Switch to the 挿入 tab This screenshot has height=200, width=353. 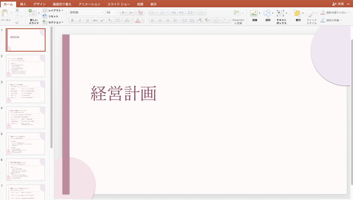tap(23, 4)
